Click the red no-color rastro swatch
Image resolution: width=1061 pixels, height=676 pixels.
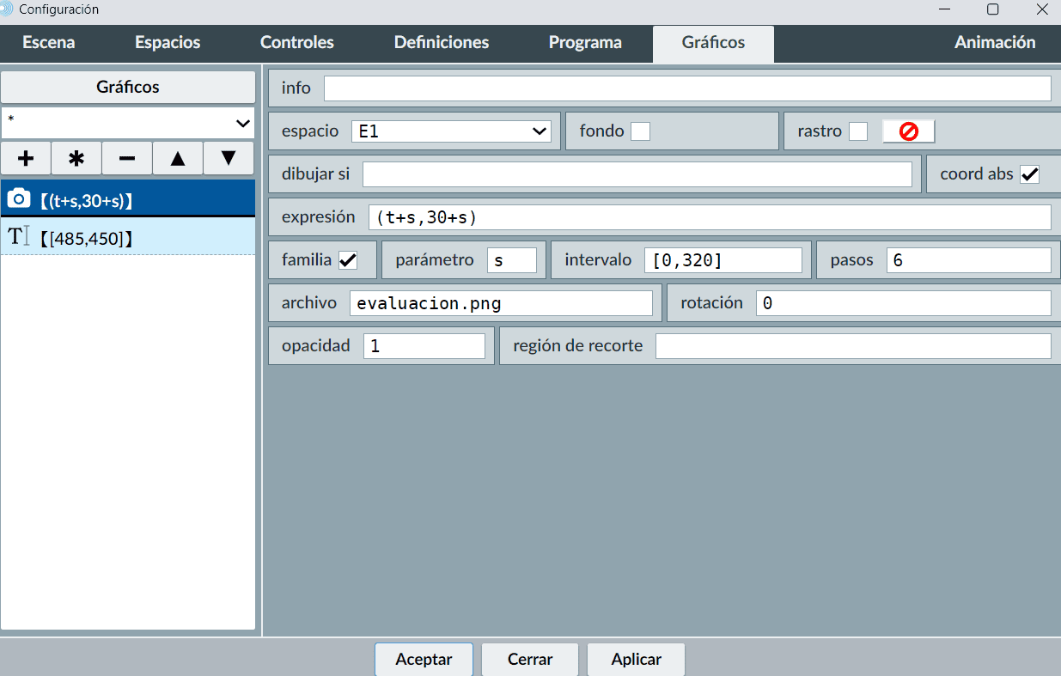click(x=908, y=131)
